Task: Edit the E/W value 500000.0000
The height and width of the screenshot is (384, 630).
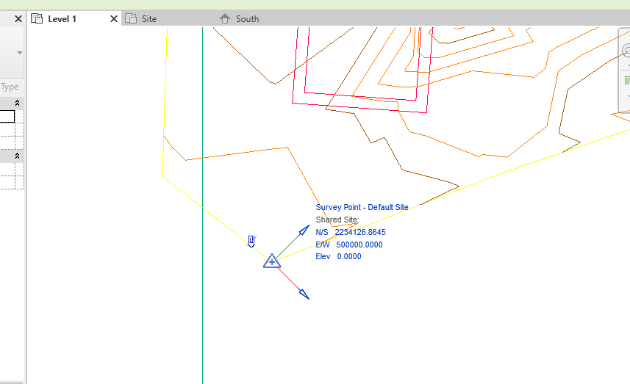Action: [x=359, y=244]
